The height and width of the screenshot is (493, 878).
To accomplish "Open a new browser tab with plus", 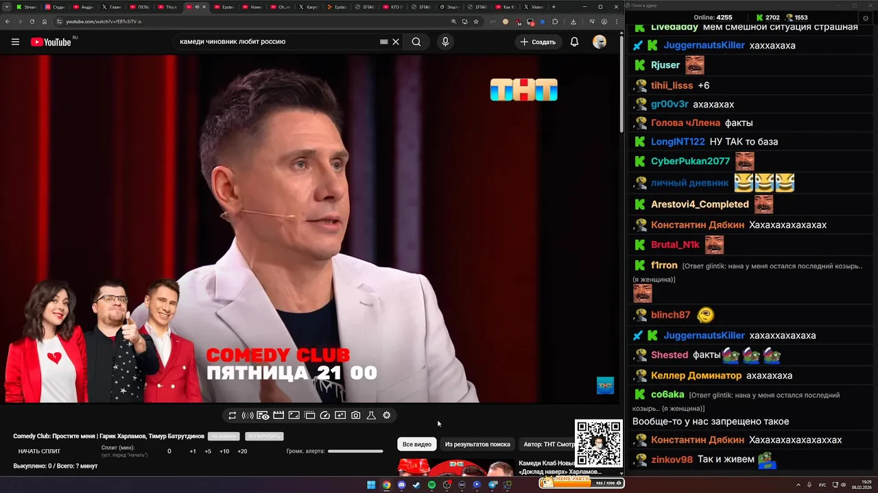I will (554, 7).
